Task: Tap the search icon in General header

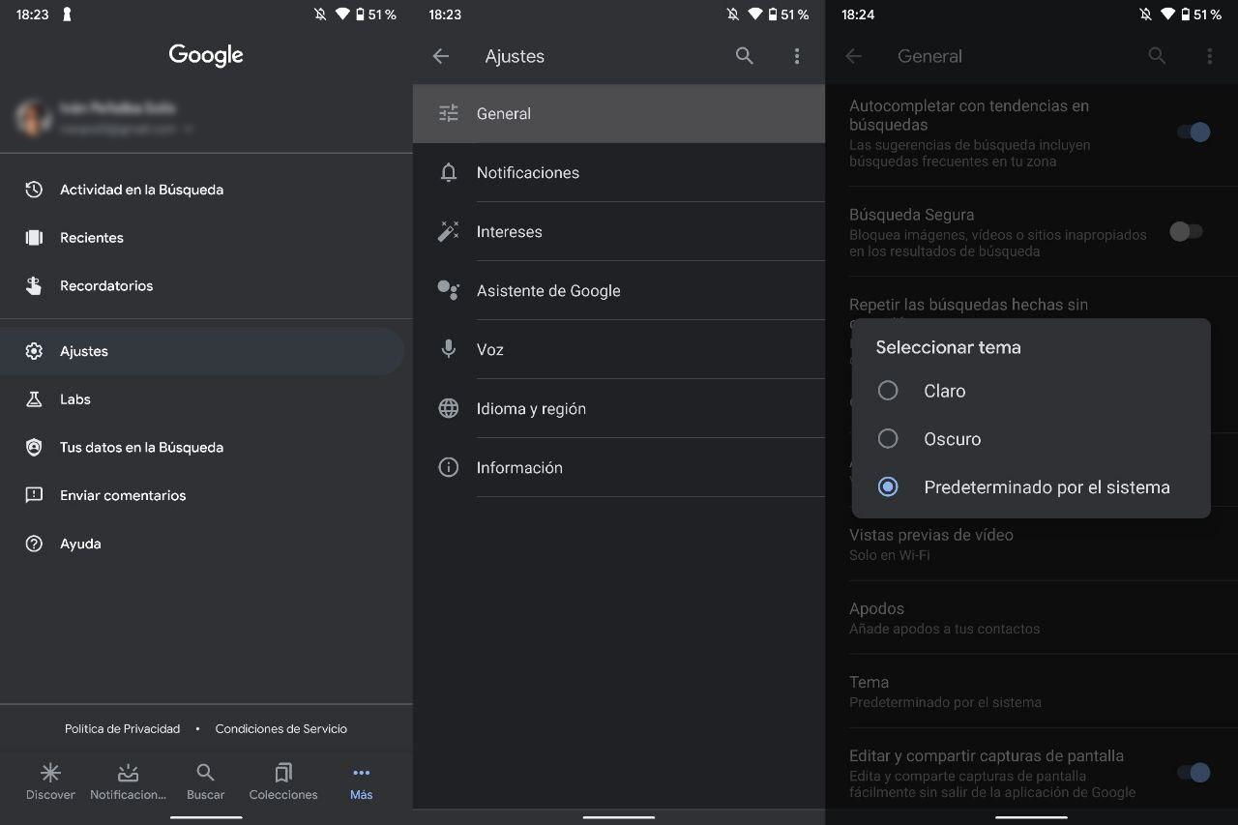Action: pyautogui.click(x=1158, y=56)
